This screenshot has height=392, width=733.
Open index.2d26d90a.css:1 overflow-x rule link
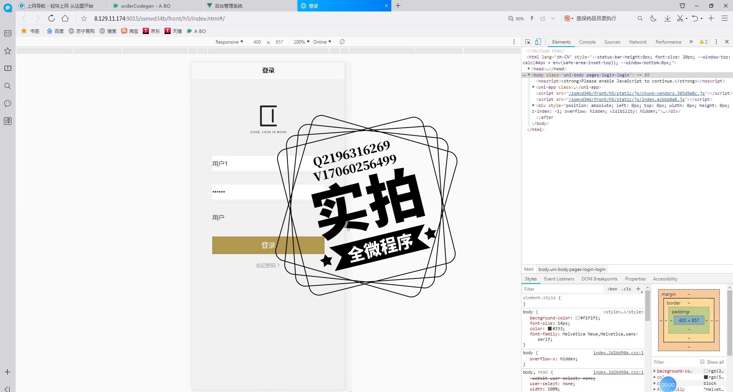point(618,353)
